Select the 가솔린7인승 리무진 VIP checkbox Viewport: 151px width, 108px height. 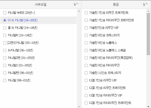[x=86, y=28]
